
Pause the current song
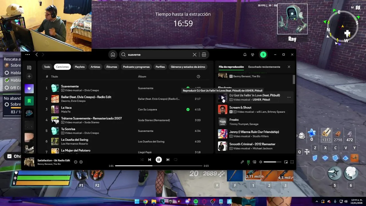click(x=159, y=160)
